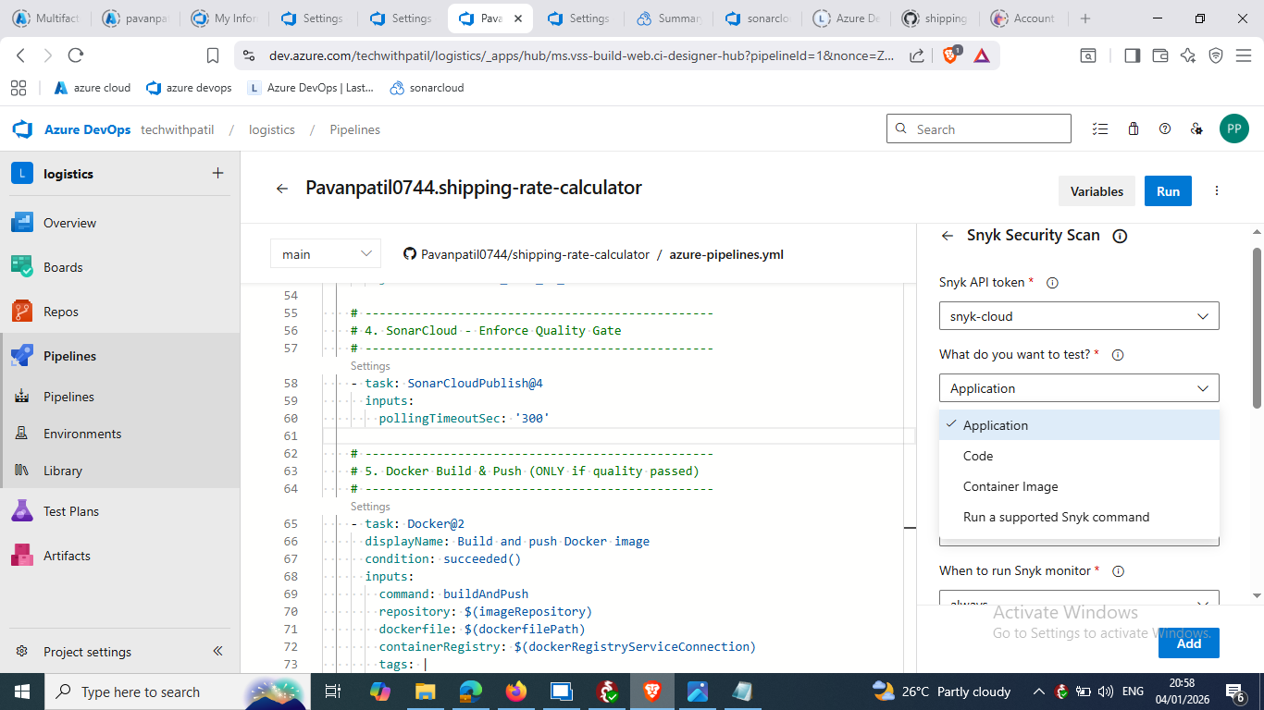Click the plus icon next to logistics project

tap(217, 173)
